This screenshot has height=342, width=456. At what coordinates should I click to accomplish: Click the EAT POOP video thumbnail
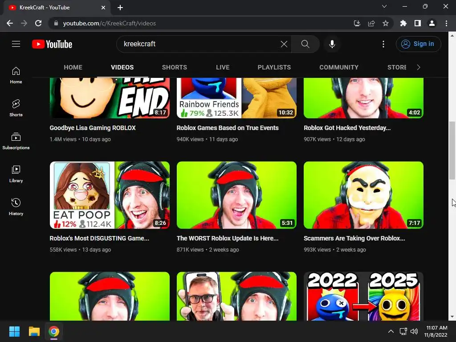click(x=110, y=195)
